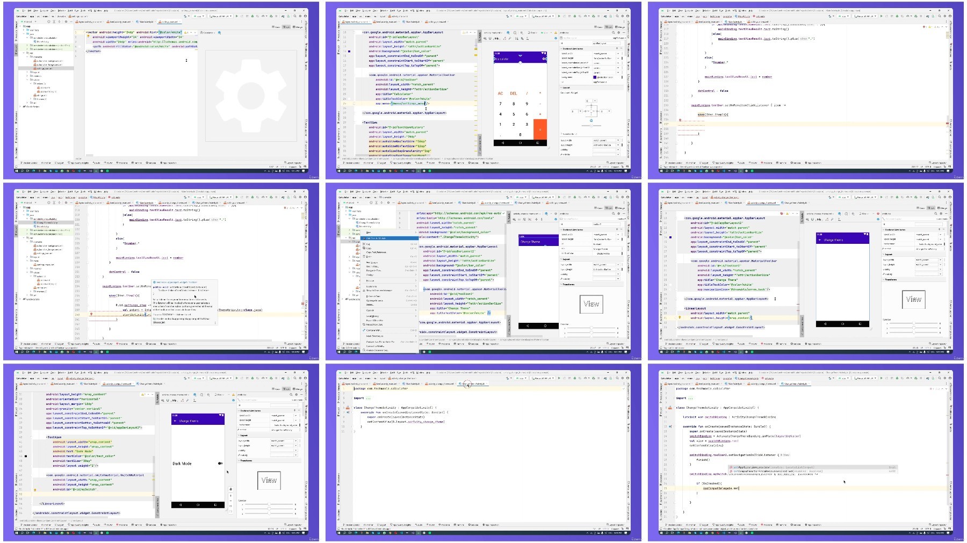Screen dimensions: 967x543
Task: Open New submenu in context menu frame
Action: [391, 233]
